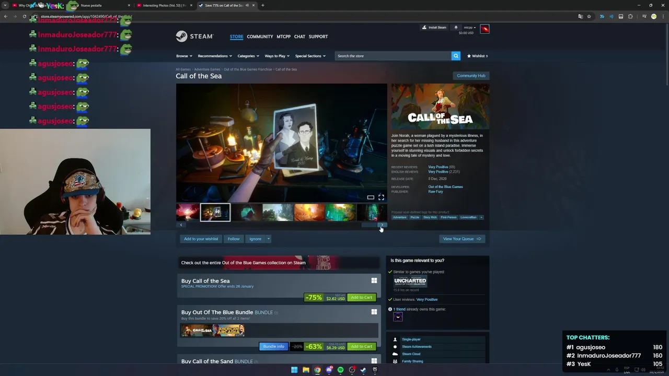
Task: Open the Wishlist link
Action: [477, 56]
